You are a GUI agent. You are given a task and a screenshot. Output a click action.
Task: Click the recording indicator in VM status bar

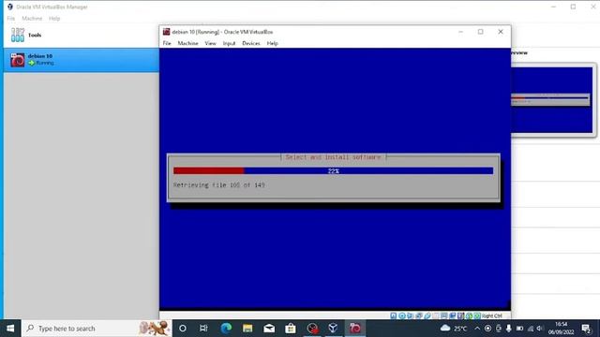click(x=452, y=316)
